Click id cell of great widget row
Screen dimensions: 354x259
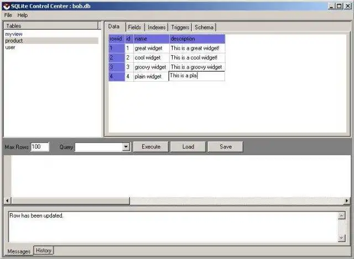129,48
